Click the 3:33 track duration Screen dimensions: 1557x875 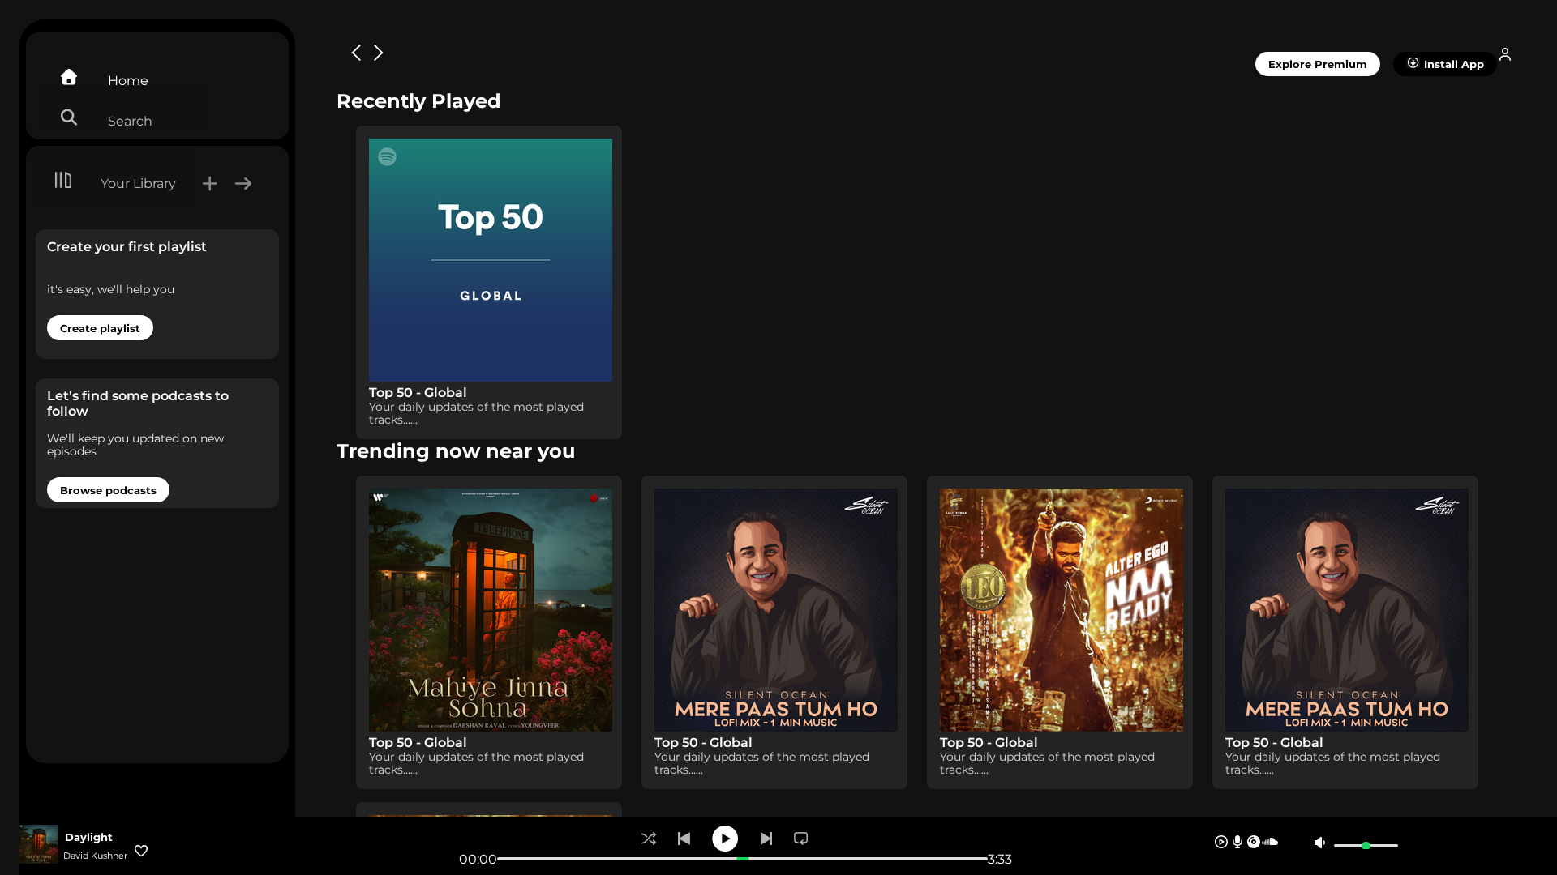click(x=1000, y=859)
